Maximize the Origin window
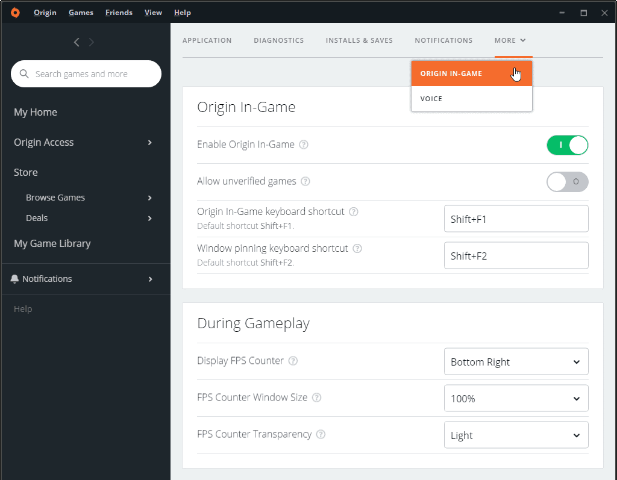 [583, 13]
